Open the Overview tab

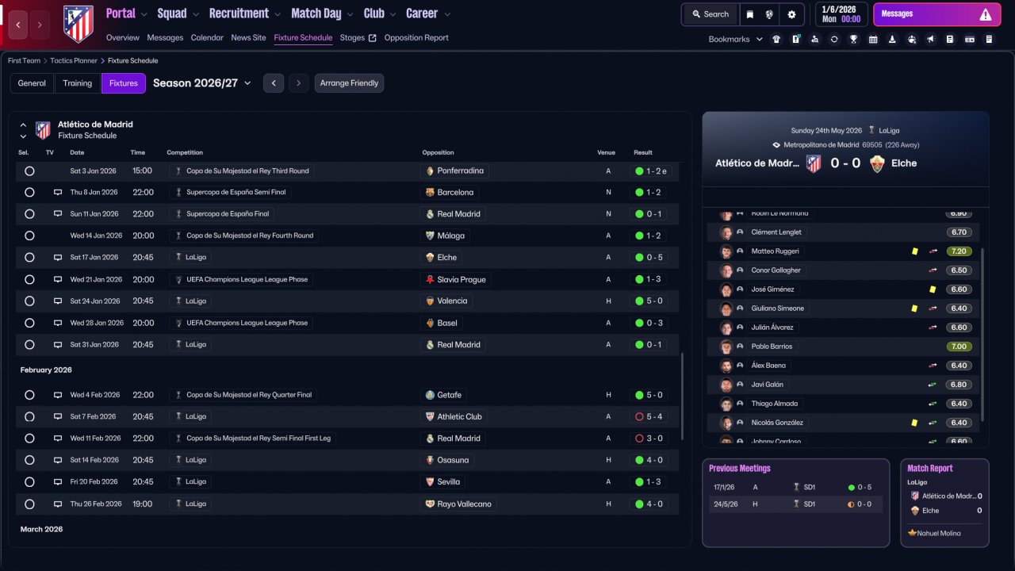pyautogui.click(x=123, y=38)
